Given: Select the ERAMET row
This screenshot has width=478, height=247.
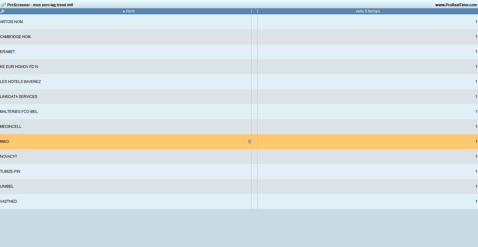Looking at the screenshot, I should click(x=239, y=52).
